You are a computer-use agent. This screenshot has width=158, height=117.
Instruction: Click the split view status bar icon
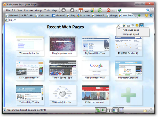click(109, 110)
